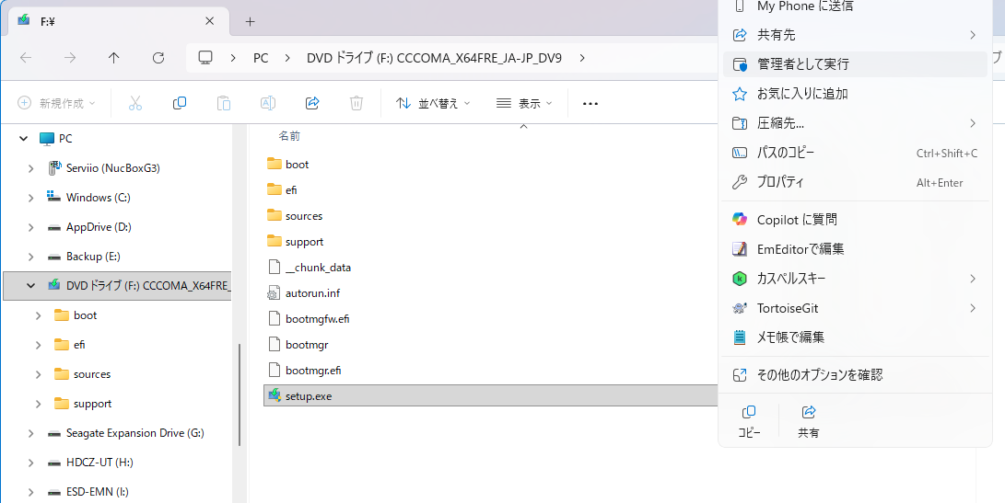
Task: Collapse the DVD ドライブ (F:) tree node
Action: pyautogui.click(x=31, y=286)
